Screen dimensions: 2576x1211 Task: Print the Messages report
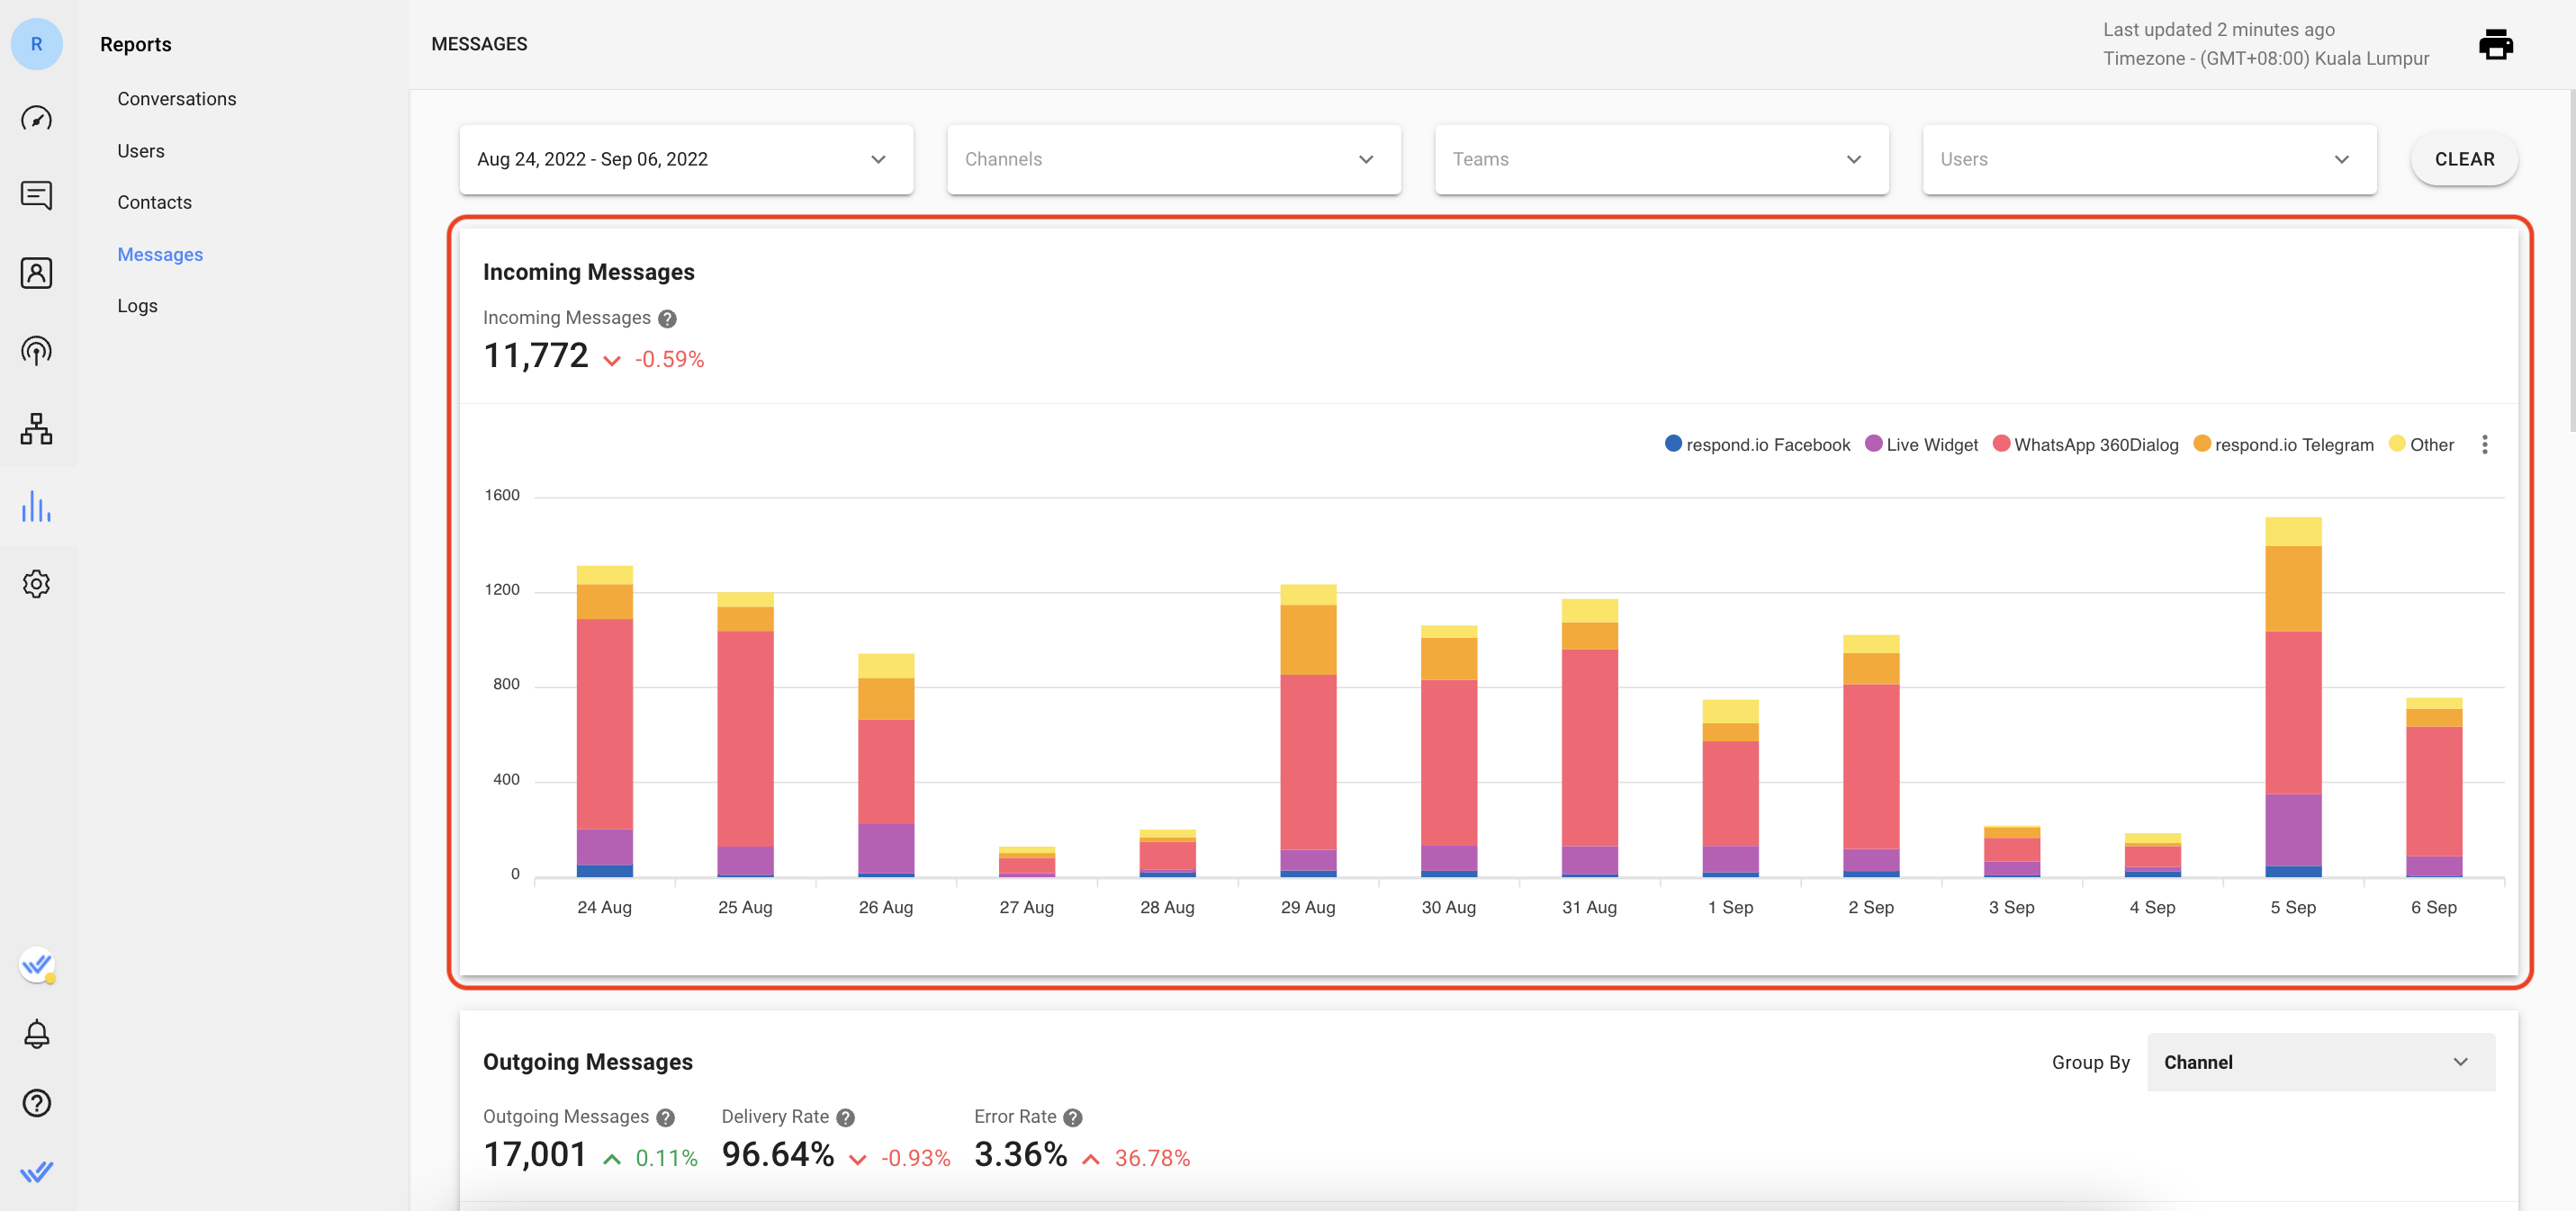pyautogui.click(x=2496, y=44)
